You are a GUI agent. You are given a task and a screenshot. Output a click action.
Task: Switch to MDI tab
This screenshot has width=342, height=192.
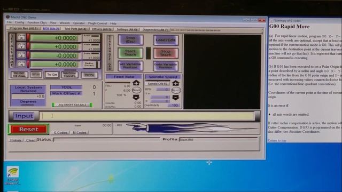51,28
